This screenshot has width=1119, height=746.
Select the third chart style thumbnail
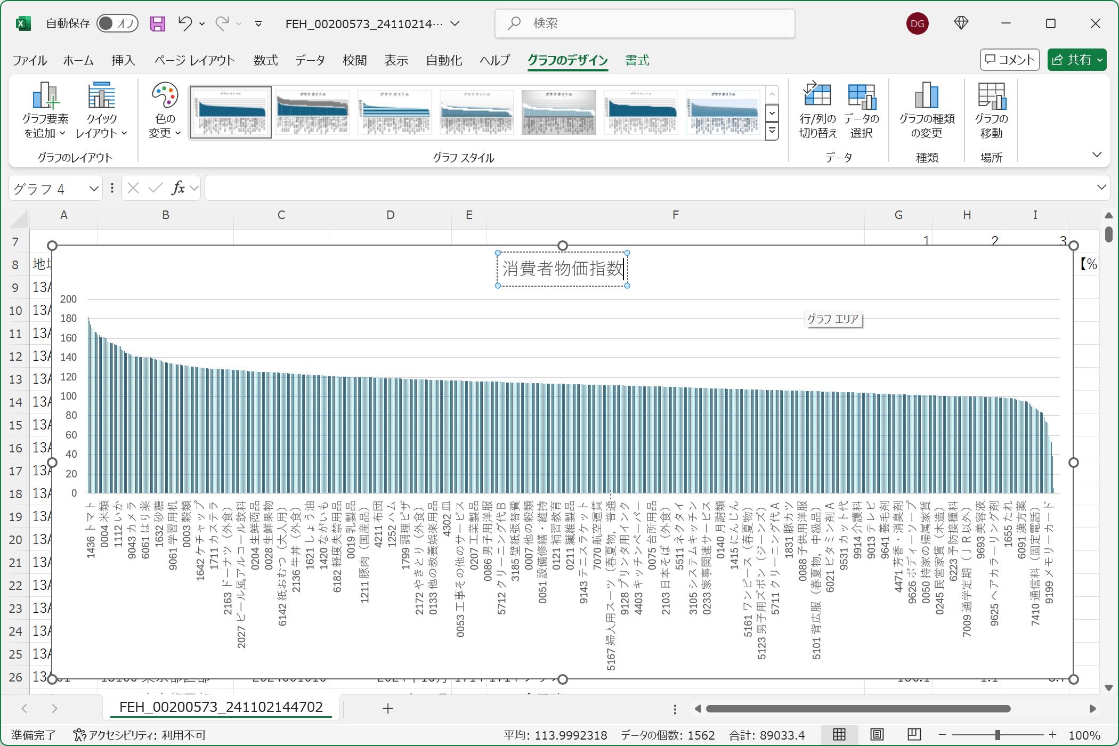click(394, 112)
